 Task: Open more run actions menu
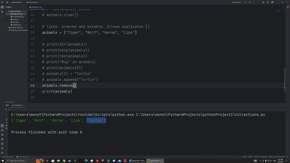[x=253, y=2]
